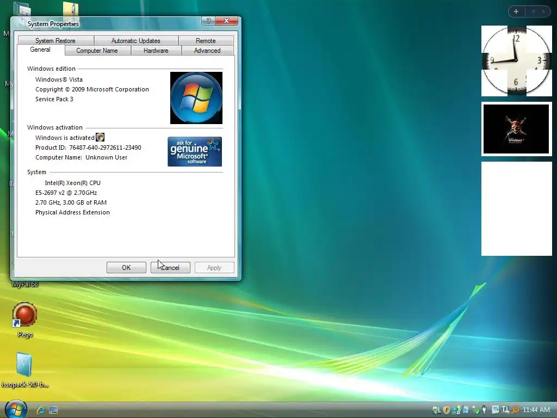Screen dimensions: 557x418
Task: Open the Computer Name tab
Action: (97, 51)
